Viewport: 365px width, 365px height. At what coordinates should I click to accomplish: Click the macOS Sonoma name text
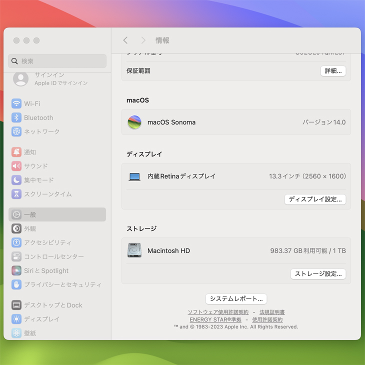(x=171, y=122)
